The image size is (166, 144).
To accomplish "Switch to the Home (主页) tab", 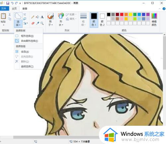I will click(x=14, y=9).
